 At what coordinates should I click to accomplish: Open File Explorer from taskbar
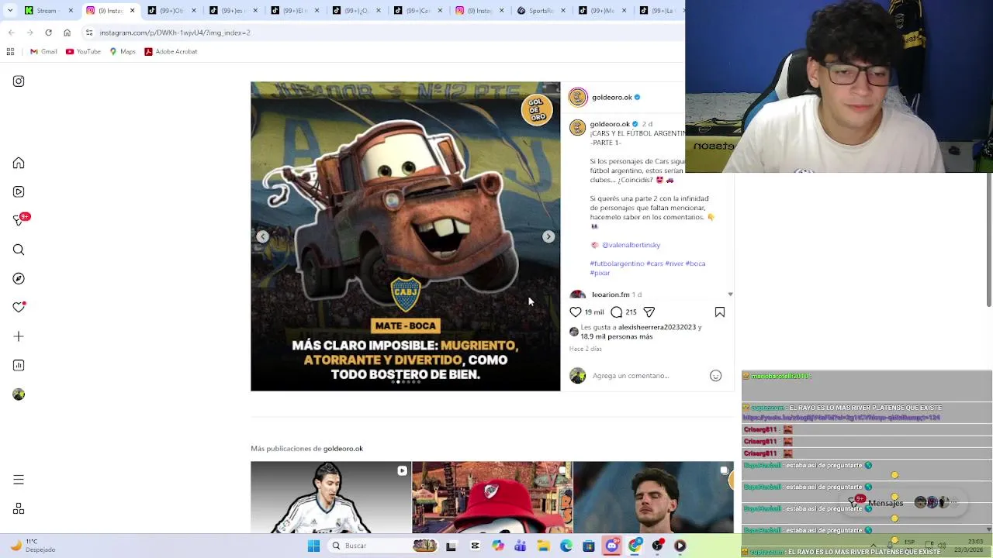click(543, 546)
